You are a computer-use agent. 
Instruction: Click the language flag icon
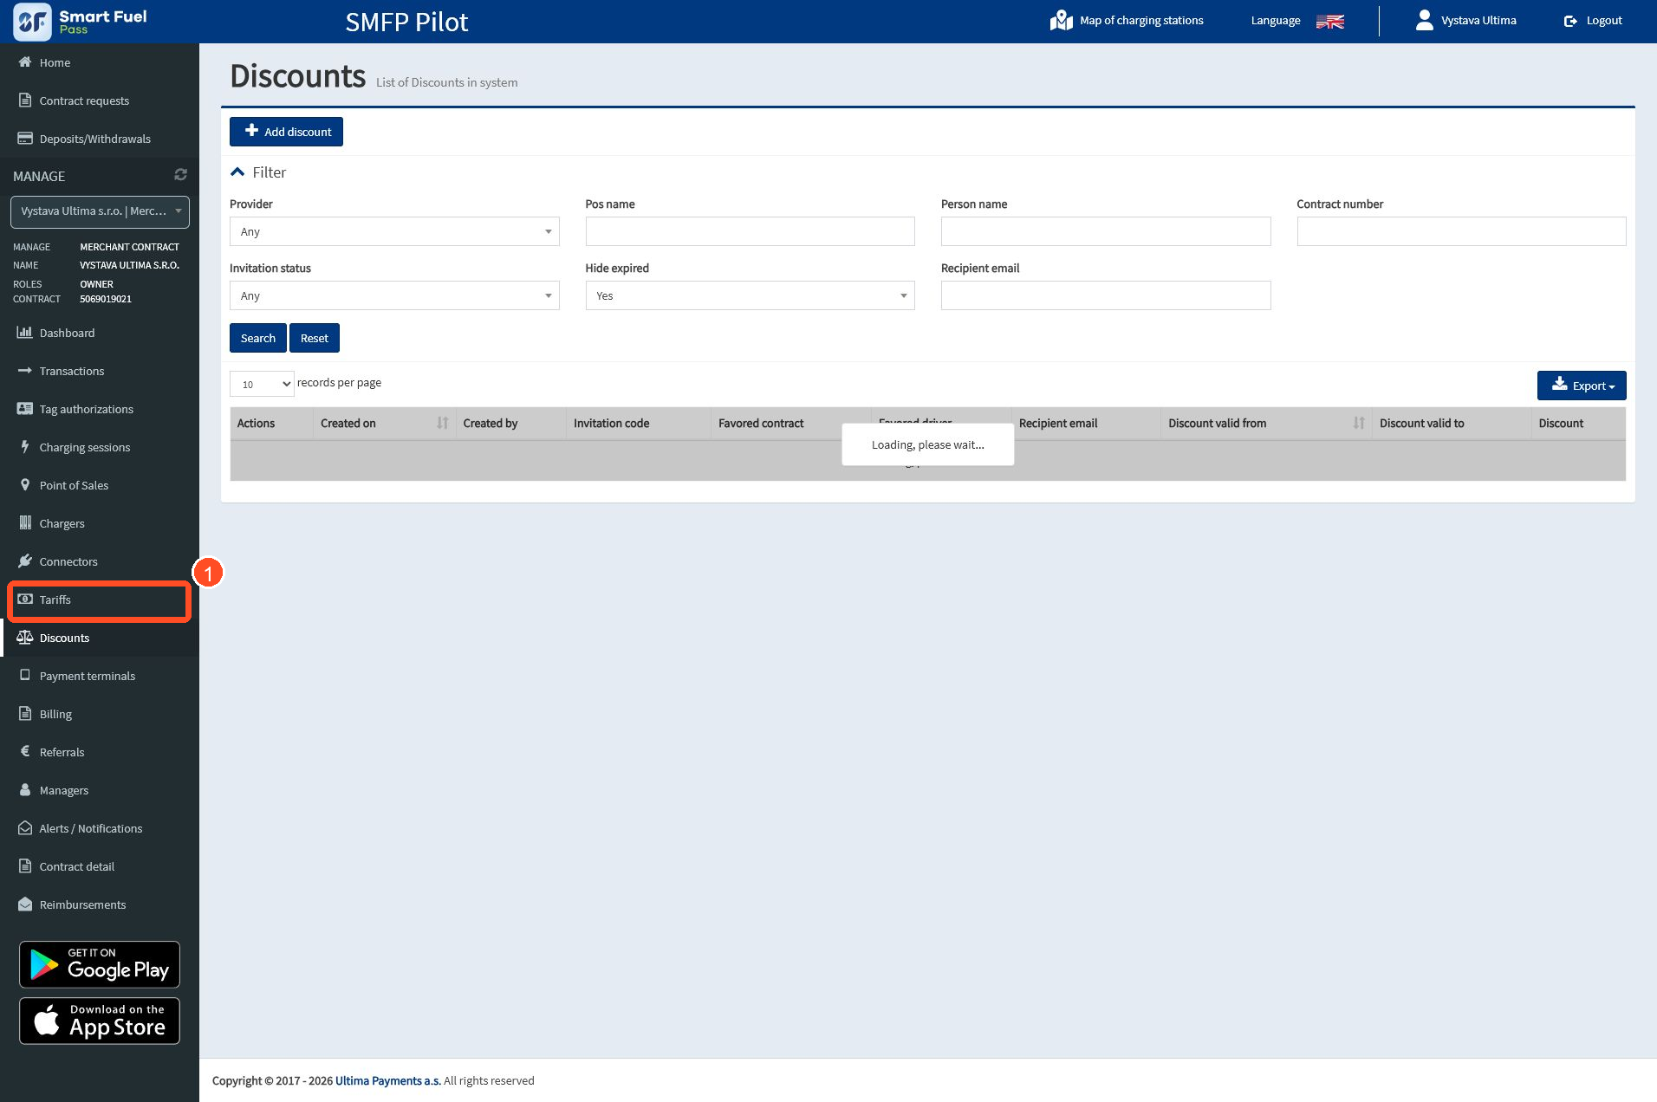pyautogui.click(x=1329, y=22)
